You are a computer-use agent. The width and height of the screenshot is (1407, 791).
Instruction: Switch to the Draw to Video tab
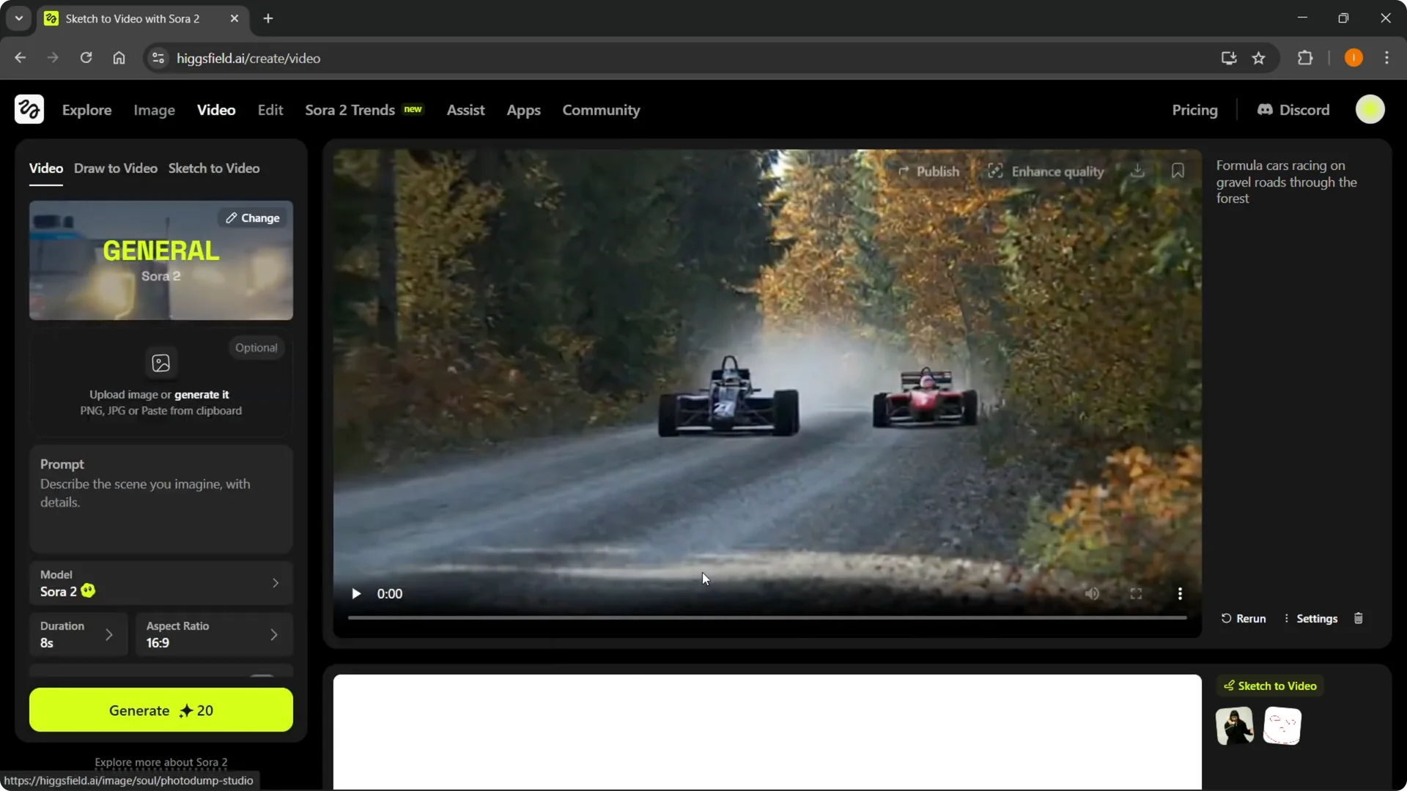[x=115, y=168]
